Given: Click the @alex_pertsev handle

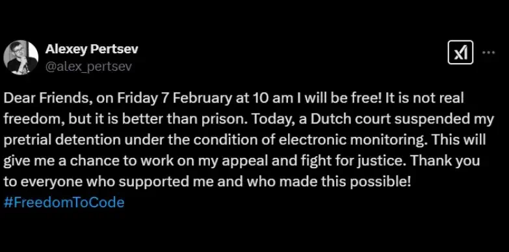Looking at the screenshot, I should [88, 66].
